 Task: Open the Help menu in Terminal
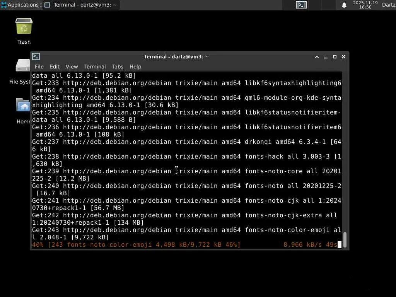pos(135,67)
